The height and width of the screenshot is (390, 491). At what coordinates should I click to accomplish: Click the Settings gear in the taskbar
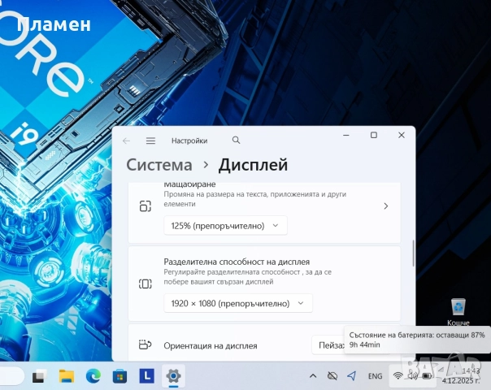[173, 376]
